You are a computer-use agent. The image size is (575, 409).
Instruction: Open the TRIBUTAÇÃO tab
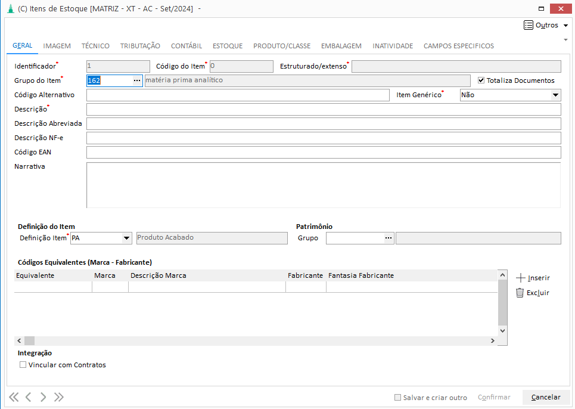(140, 46)
